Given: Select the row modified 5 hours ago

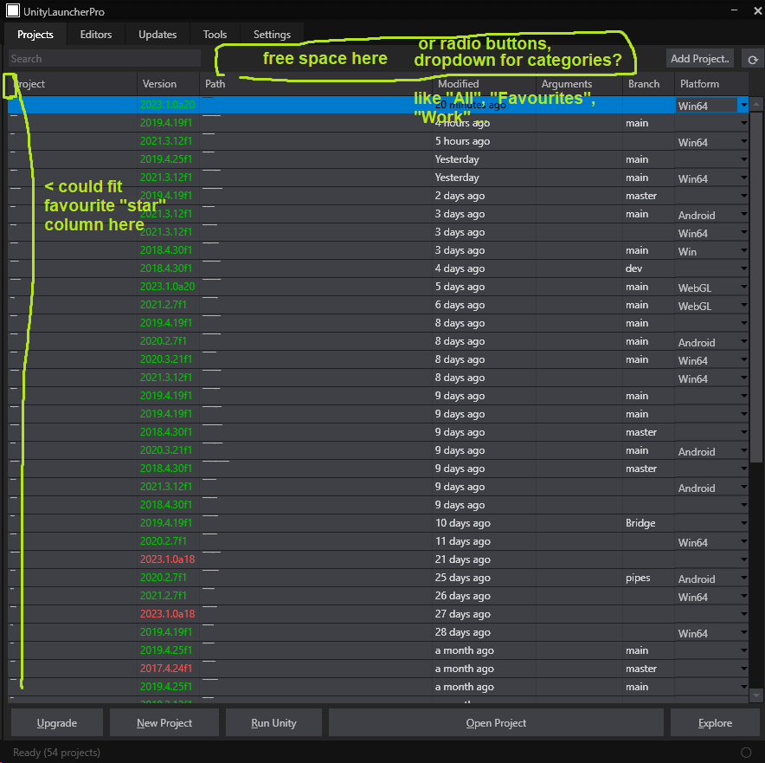Looking at the screenshot, I should click(378, 141).
